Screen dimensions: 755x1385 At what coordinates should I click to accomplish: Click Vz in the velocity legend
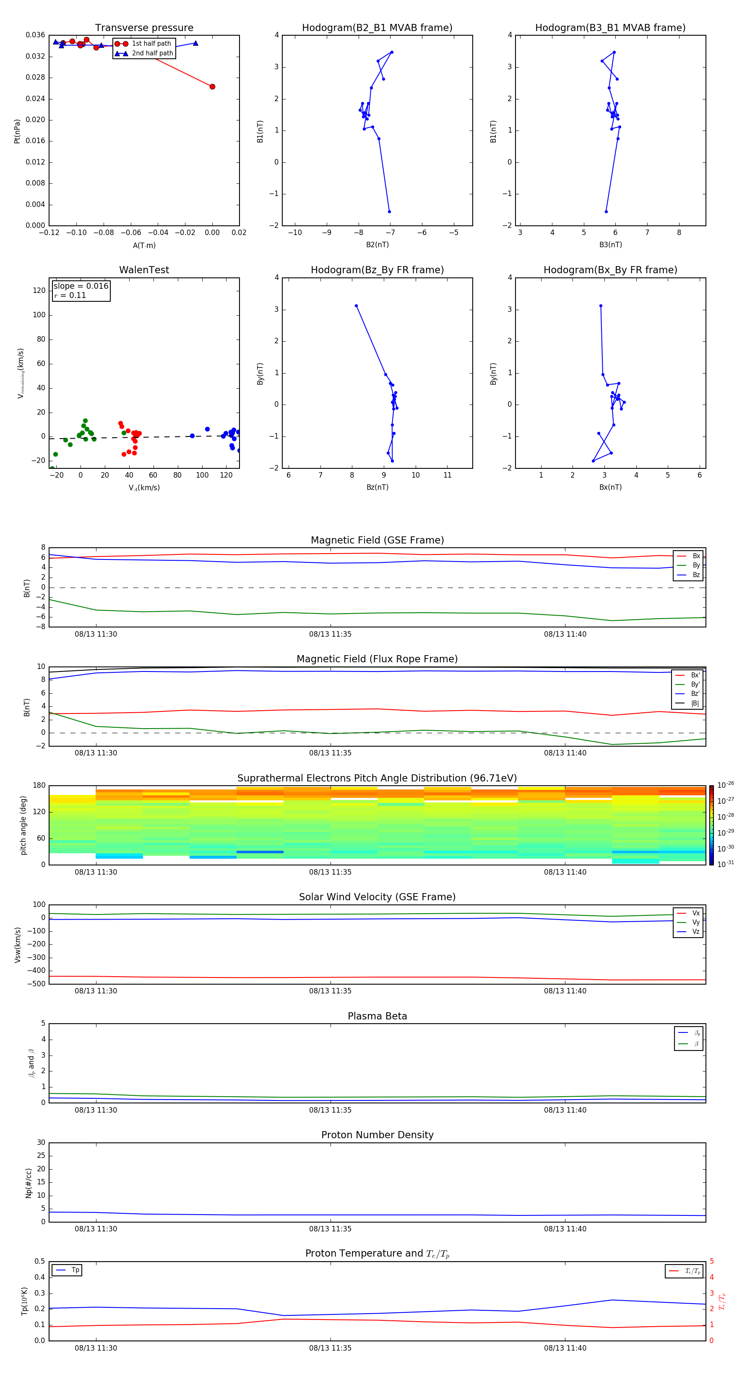tap(688, 932)
